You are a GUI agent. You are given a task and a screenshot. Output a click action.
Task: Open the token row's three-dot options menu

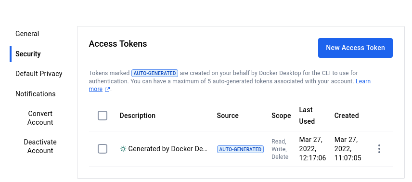click(379, 149)
